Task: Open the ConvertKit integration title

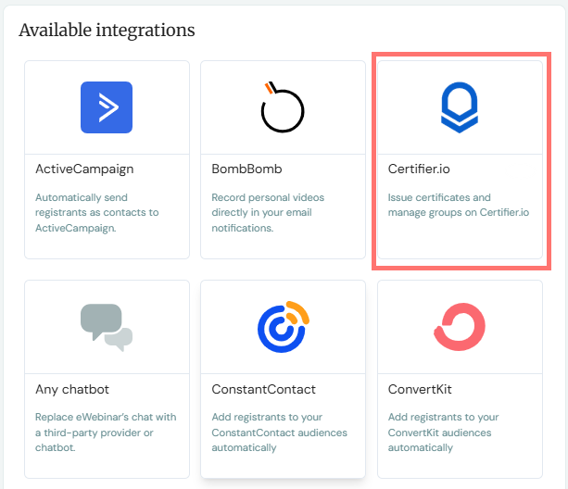Action: click(420, 390)
